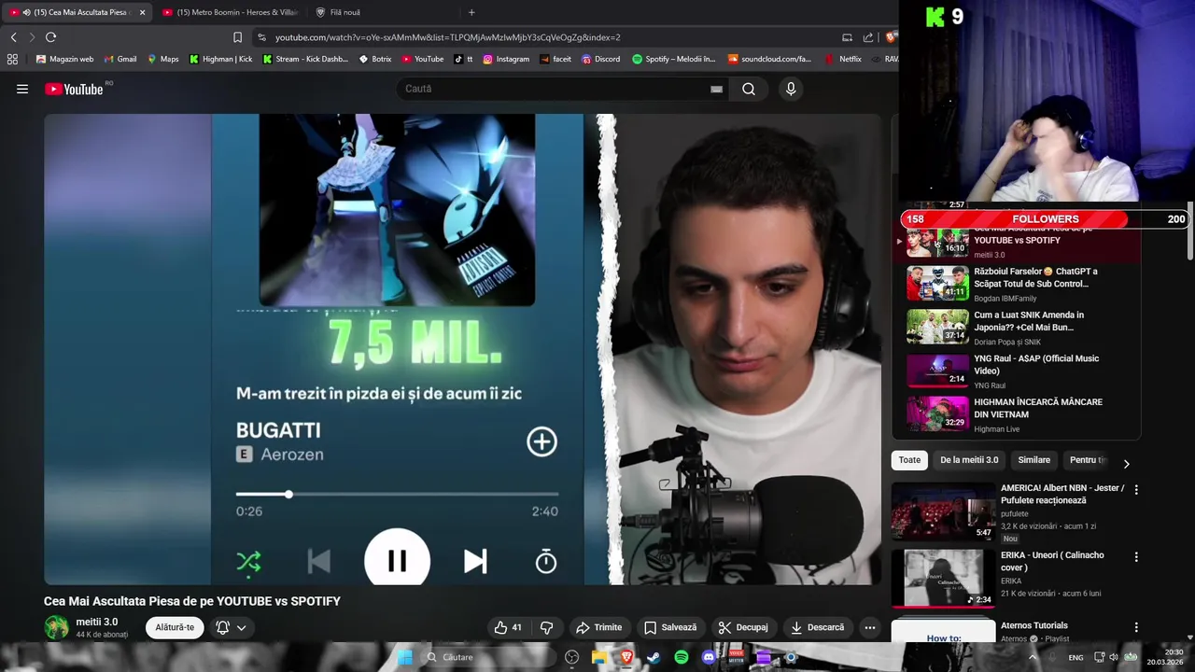Viewport: 1195px width, 672px height.
Task: Open the Botrix bookmark
Action: [x=375, y=59]
